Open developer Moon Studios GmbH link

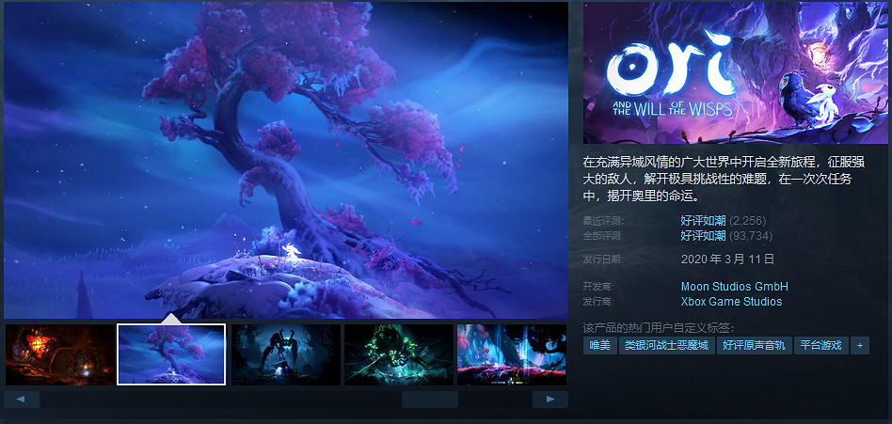[735, 287]
